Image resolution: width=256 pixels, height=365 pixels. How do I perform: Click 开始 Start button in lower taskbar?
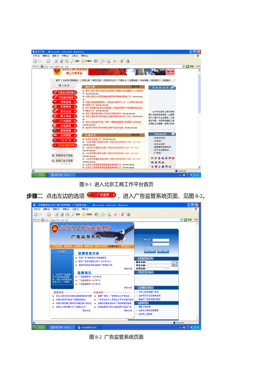(x=39, y=327)
